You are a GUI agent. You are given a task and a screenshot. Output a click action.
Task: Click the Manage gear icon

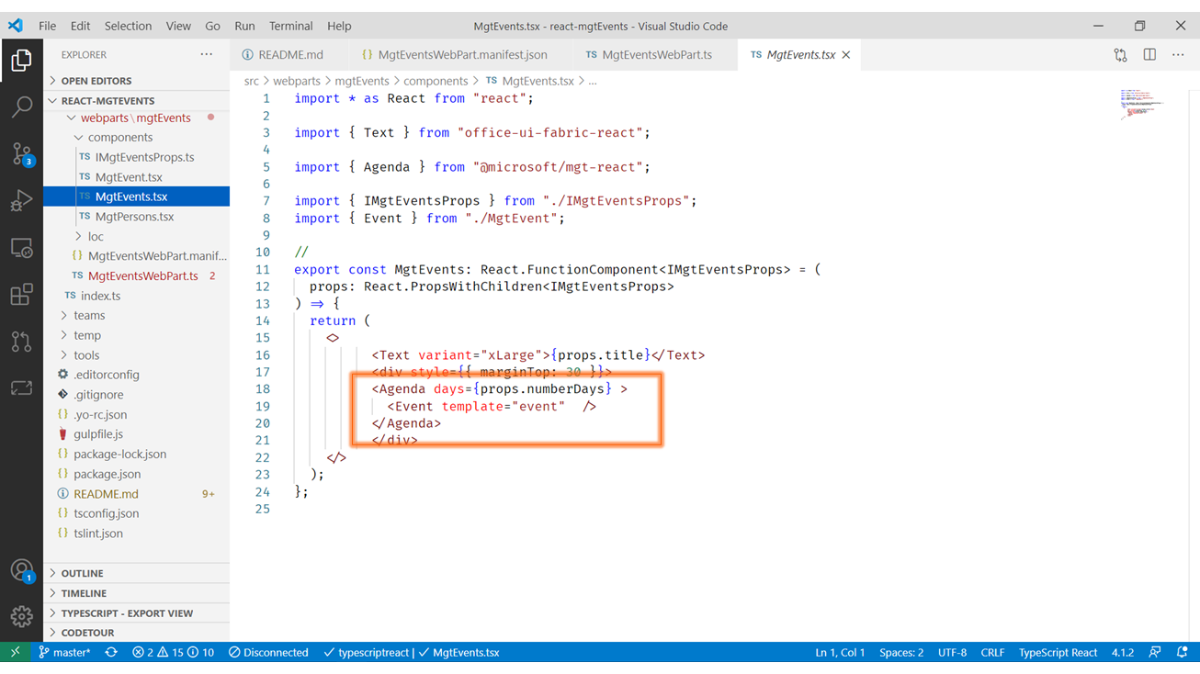[x=21, y=616]
